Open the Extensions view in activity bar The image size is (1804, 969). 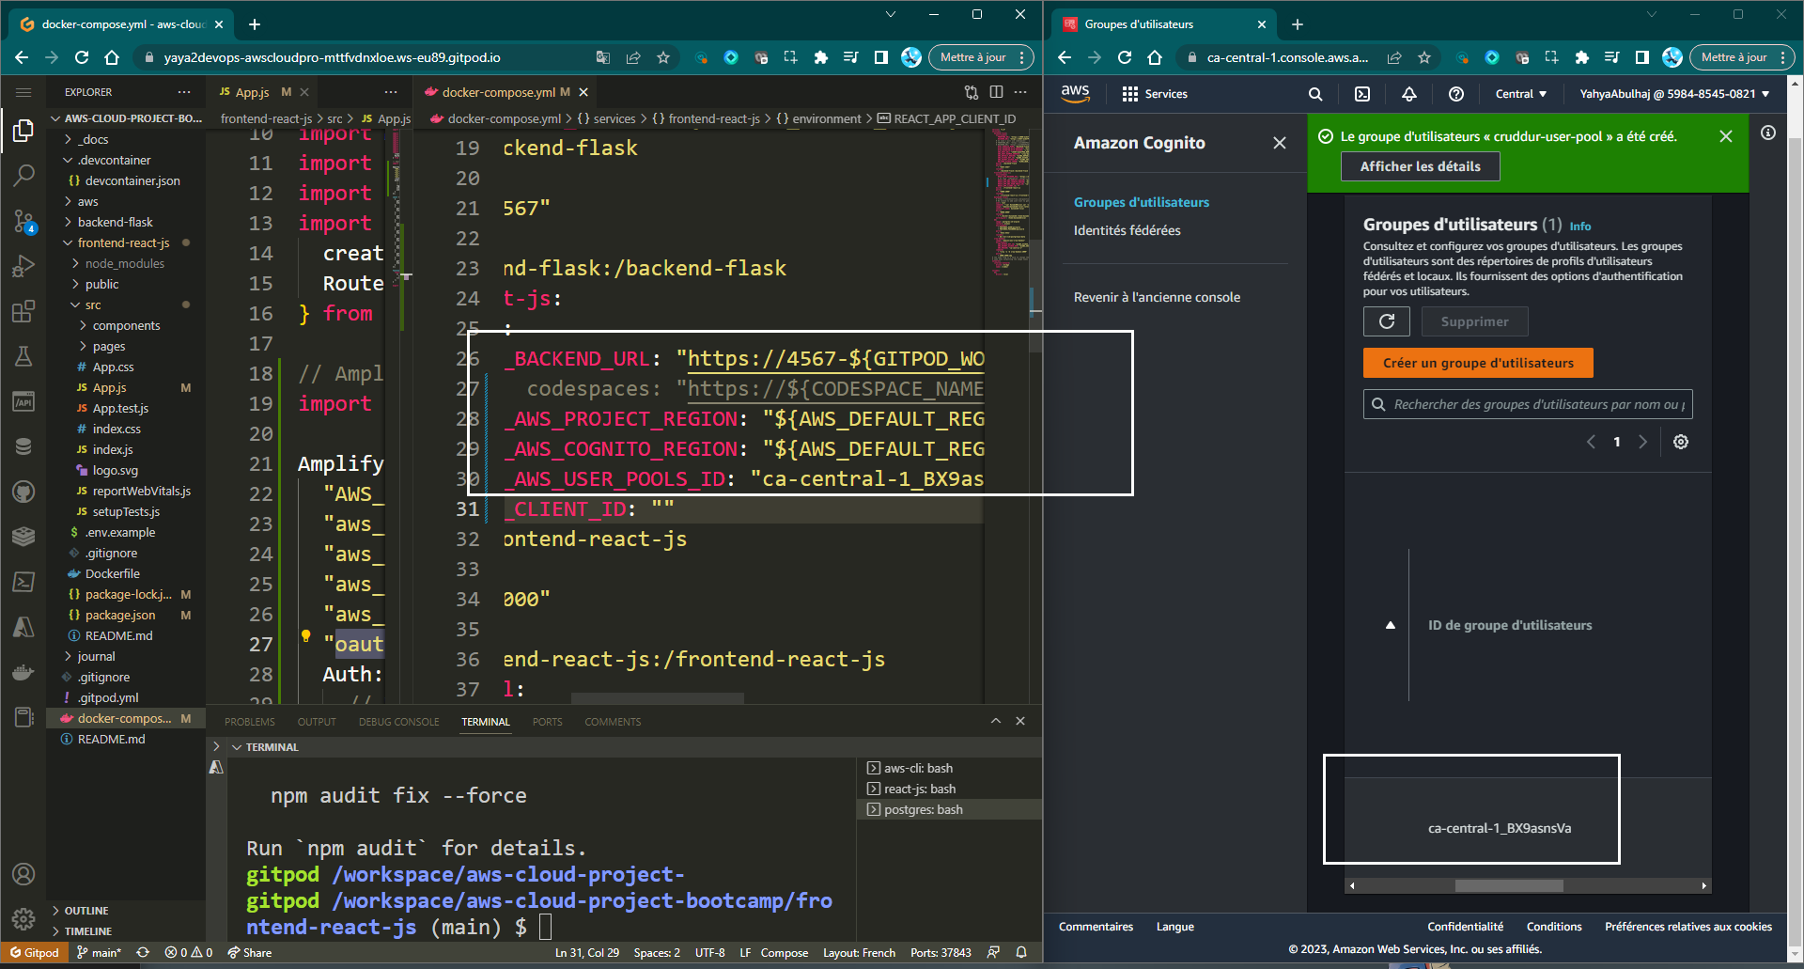click(23, 311)
